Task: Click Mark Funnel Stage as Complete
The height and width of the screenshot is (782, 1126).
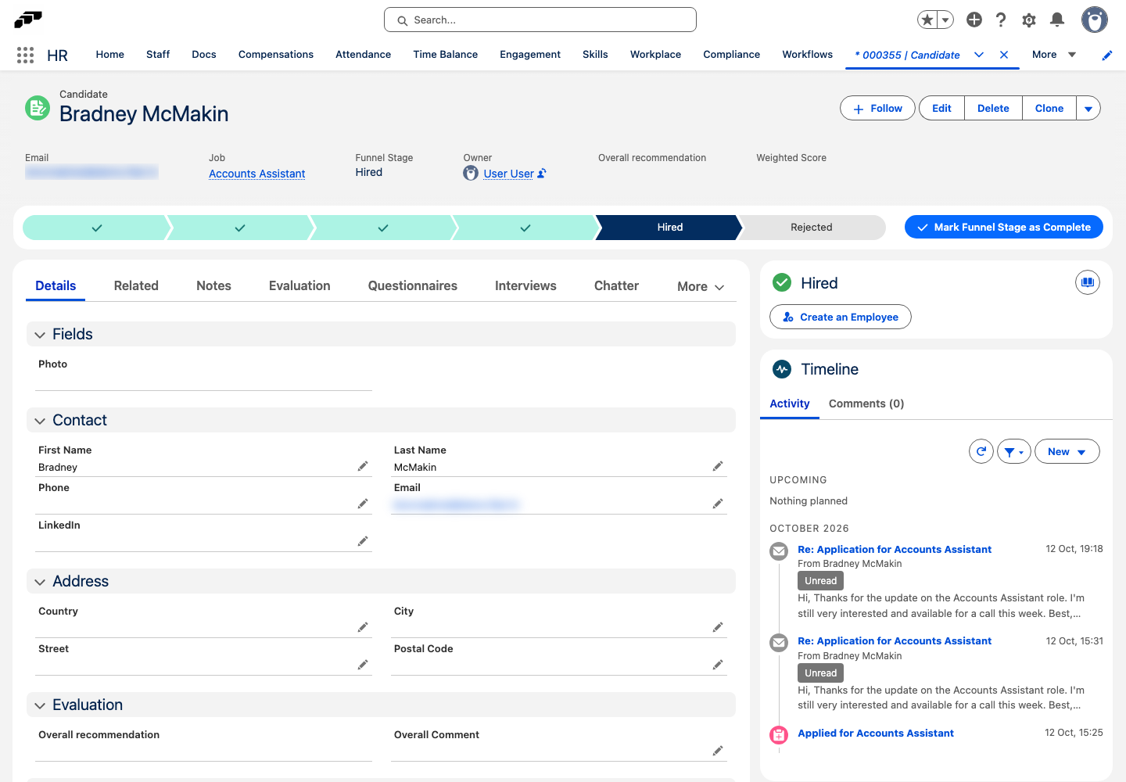Action: tap(1004, 228)
